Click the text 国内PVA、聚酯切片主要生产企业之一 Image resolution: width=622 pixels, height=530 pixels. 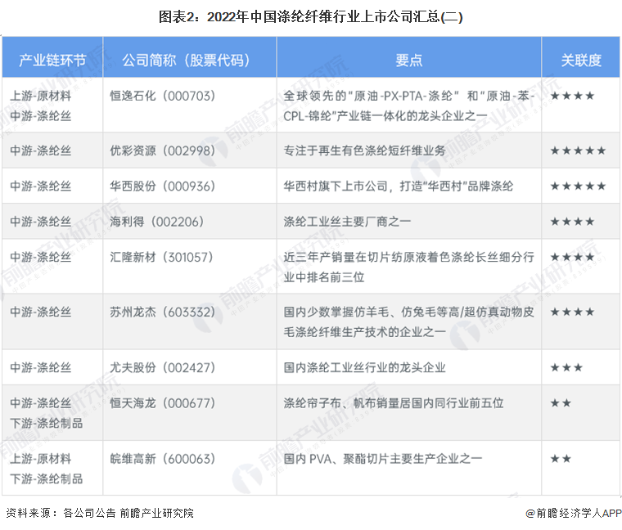tap(383, 459)
